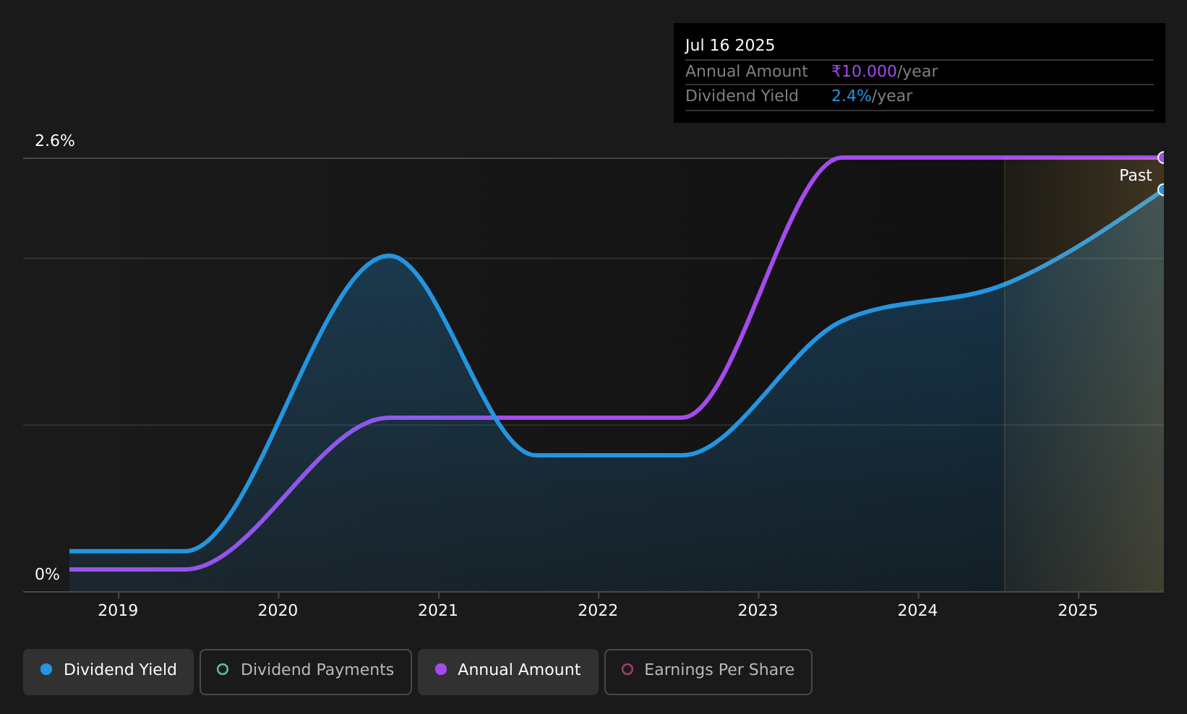Enable the Dividend Payments series
1187x714 pixels.
click(306, 672)
